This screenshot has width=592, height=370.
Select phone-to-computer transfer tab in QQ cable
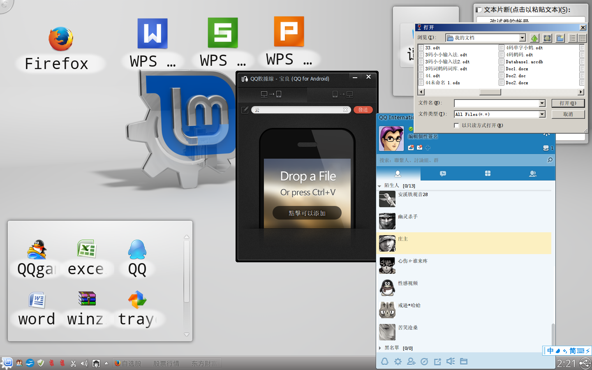pyautogui.click(x=342, y=94)
